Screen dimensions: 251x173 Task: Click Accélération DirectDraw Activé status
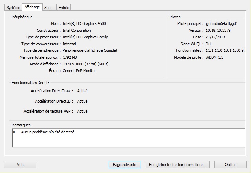coord(82,91)
